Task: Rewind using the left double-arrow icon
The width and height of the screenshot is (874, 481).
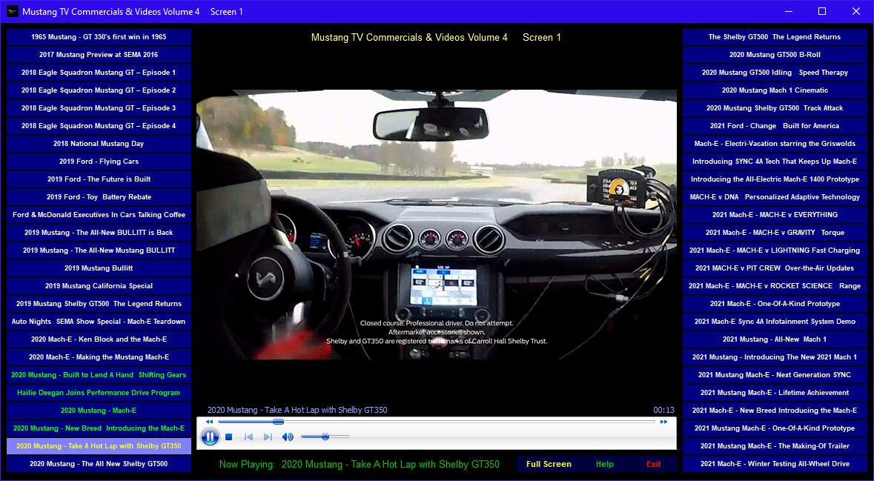Action: point(209,422)
